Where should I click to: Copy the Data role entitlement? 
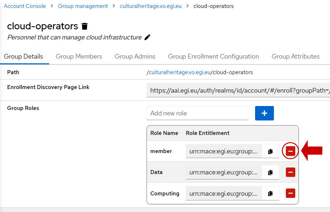[270, 172]
